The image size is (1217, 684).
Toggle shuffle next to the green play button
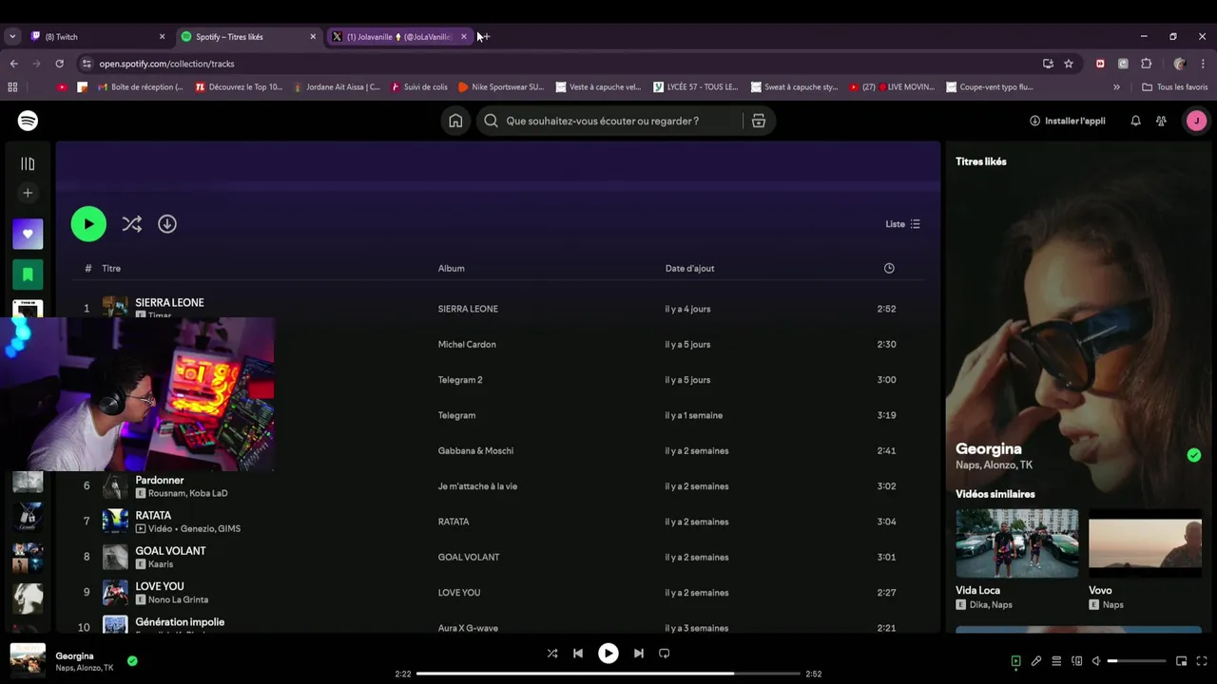(x=132, y=224)
